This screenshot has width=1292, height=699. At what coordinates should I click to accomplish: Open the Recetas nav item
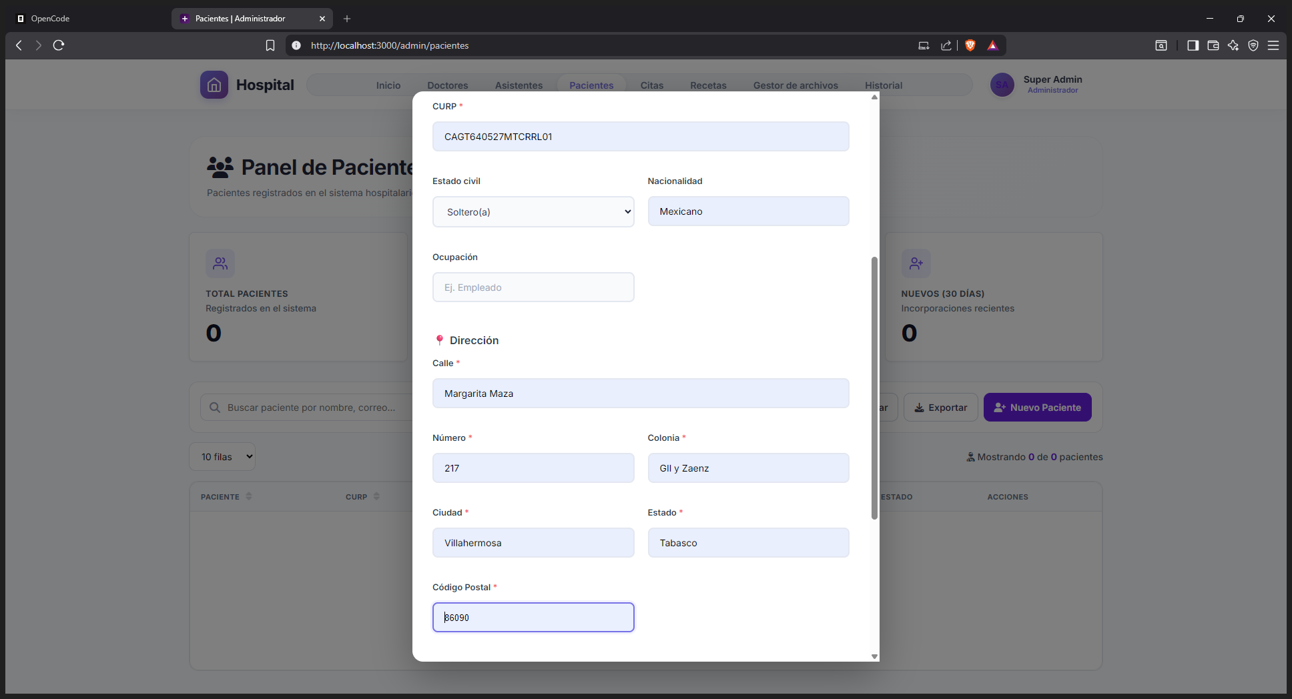click(x=708, y=85)
